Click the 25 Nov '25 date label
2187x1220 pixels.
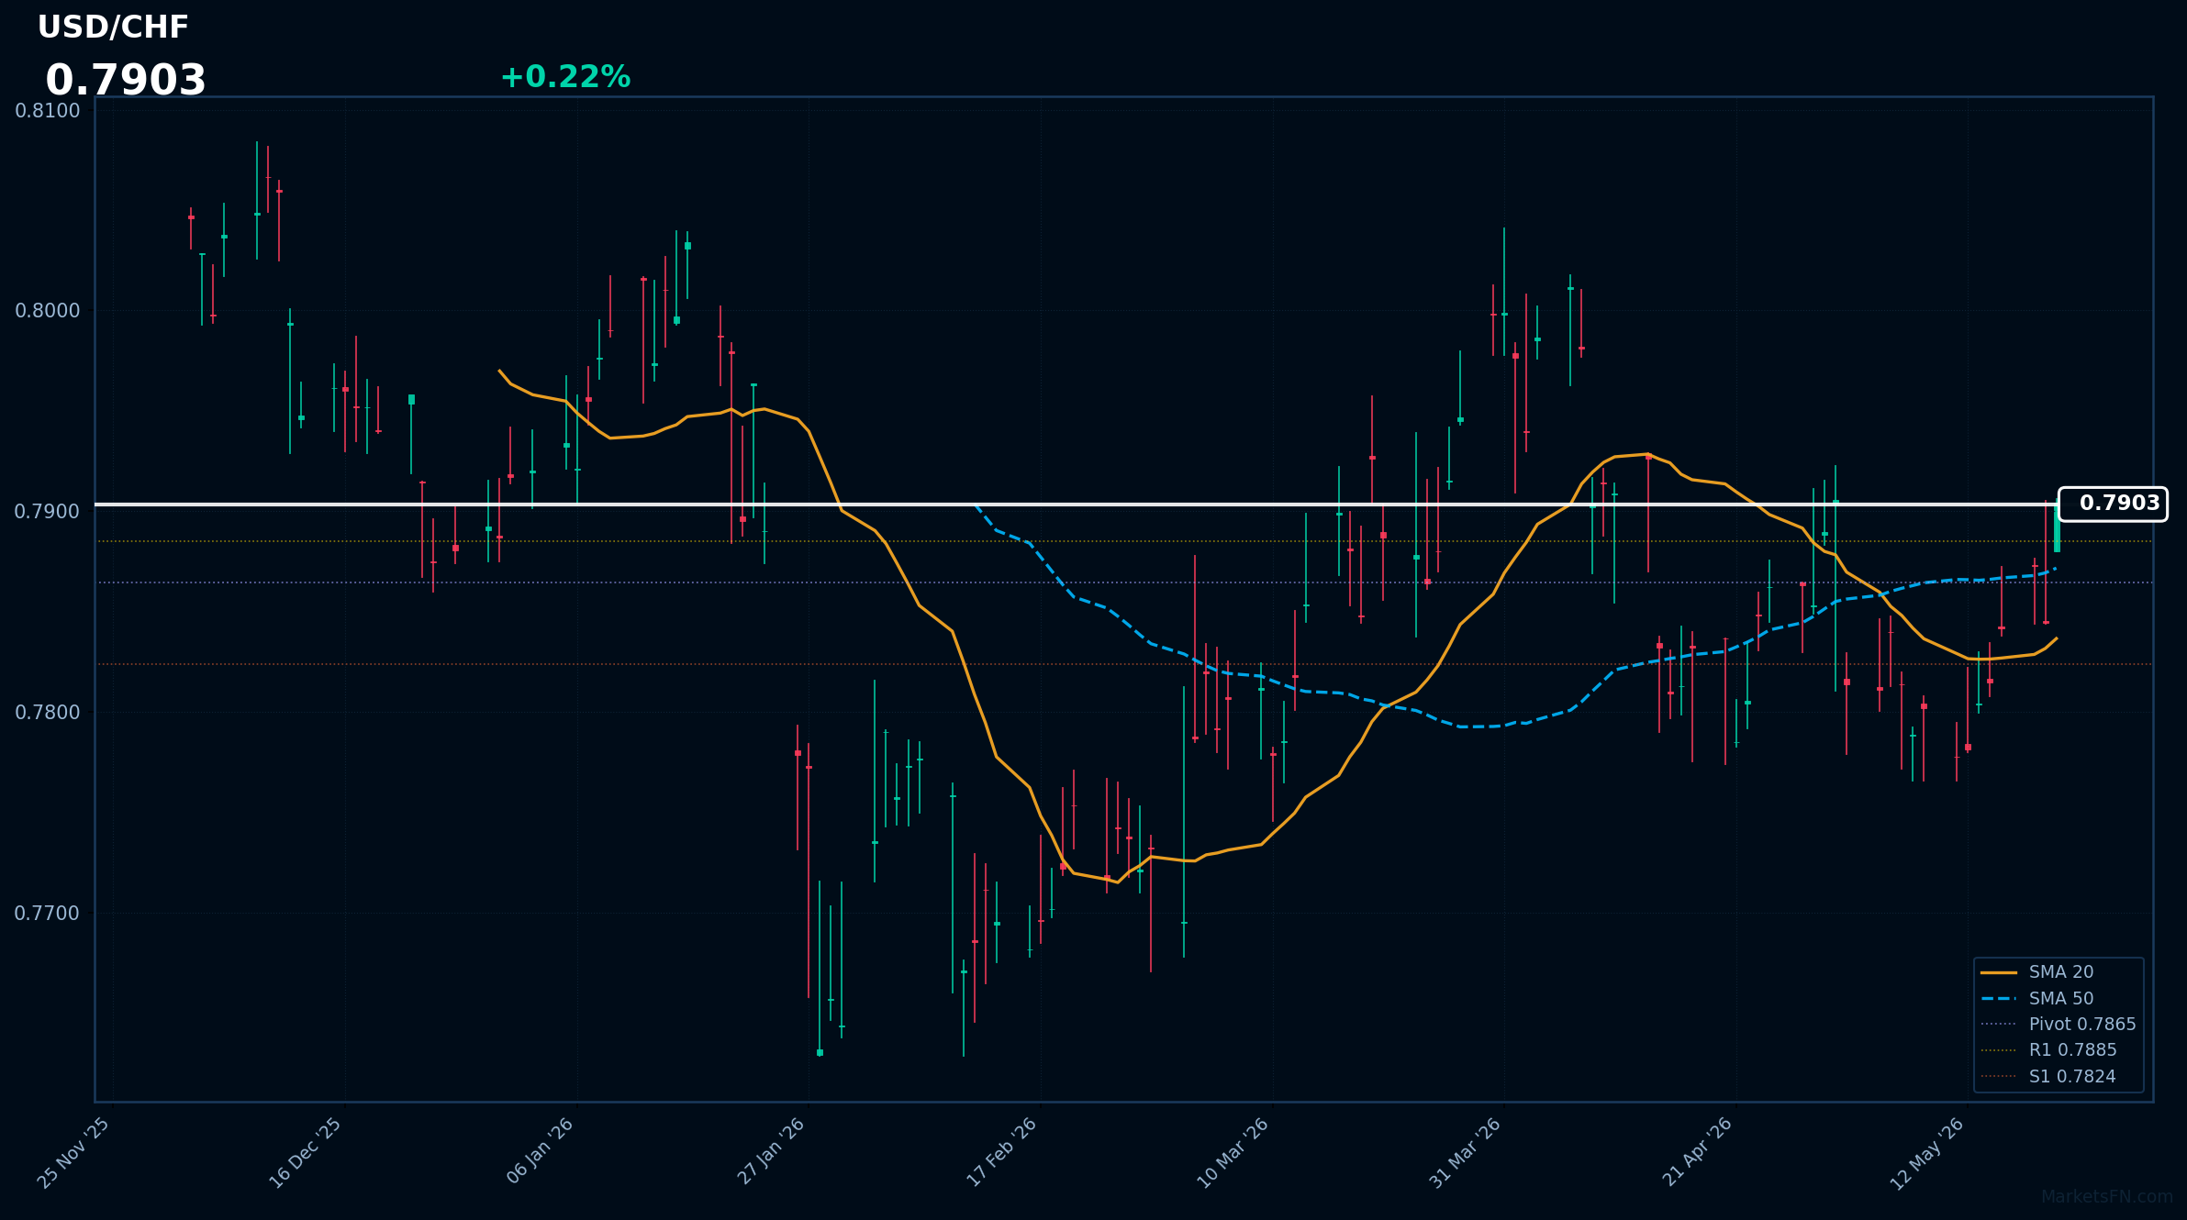click(x=74, y=1154)
